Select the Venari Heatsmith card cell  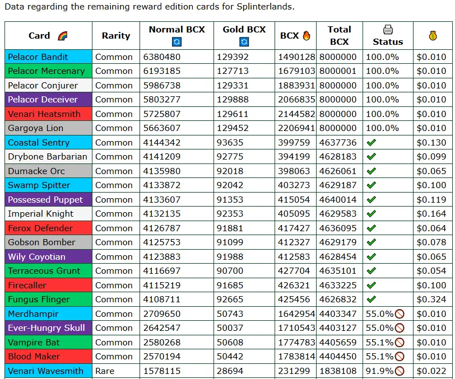(x=48, y=114)
